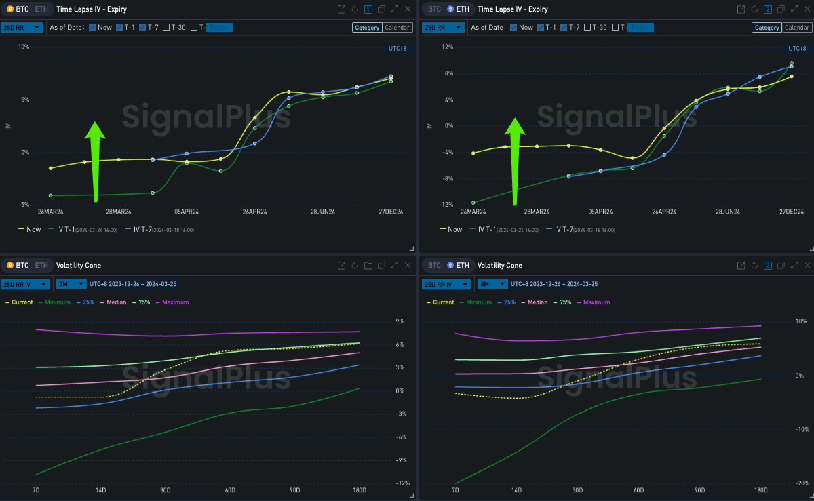Switch to ETH in the BTC Time Lapse panel
This screenshot has width=814, height=501.
41,9
